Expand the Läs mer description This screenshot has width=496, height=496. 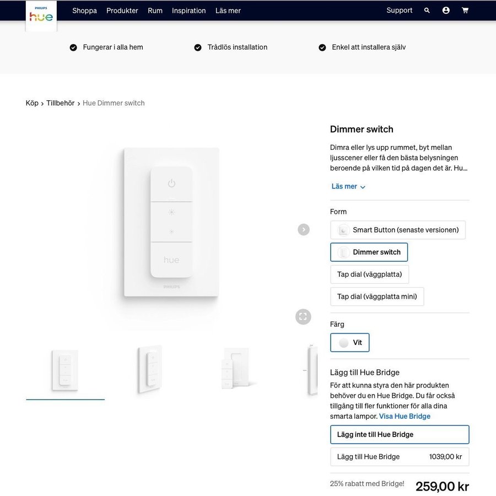pos(348,187)
